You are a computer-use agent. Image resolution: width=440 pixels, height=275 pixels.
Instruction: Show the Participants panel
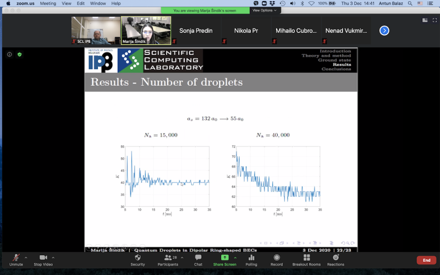(x=168, y=260)
